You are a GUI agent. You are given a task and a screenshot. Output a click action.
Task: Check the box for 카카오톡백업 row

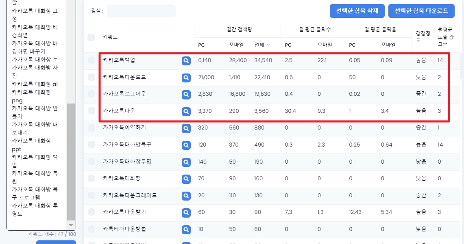coord(91,61)
